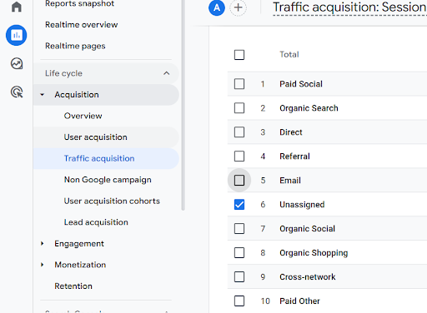The width and height of the screenshot is (427, 313).
Task: Open the Advertising cursor-target icon
Action: pyautogui.click(x=17, y=92)
